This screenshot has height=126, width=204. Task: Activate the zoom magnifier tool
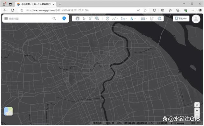(x=97, y=18)
